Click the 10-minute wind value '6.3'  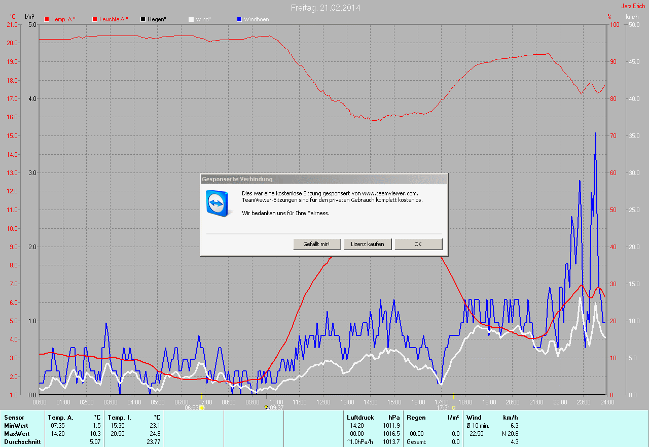point(514,426)
